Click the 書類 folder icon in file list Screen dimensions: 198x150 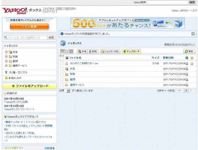[67, 79]
